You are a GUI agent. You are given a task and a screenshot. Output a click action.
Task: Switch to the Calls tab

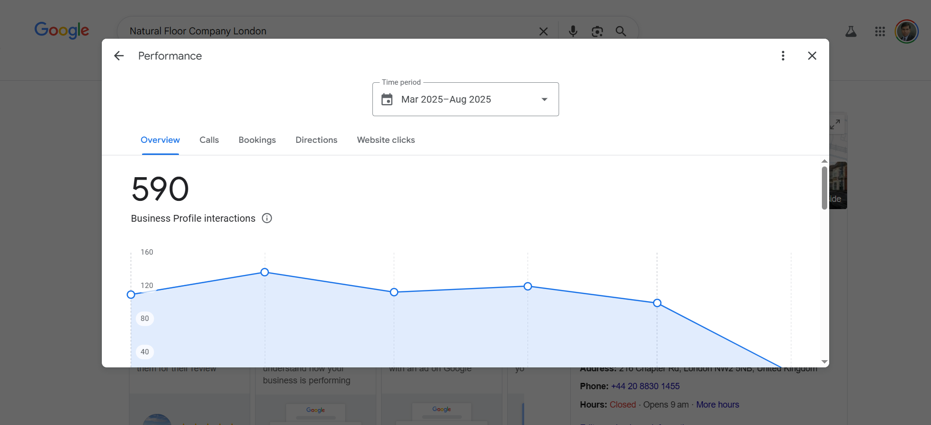(x=209, y=140)
